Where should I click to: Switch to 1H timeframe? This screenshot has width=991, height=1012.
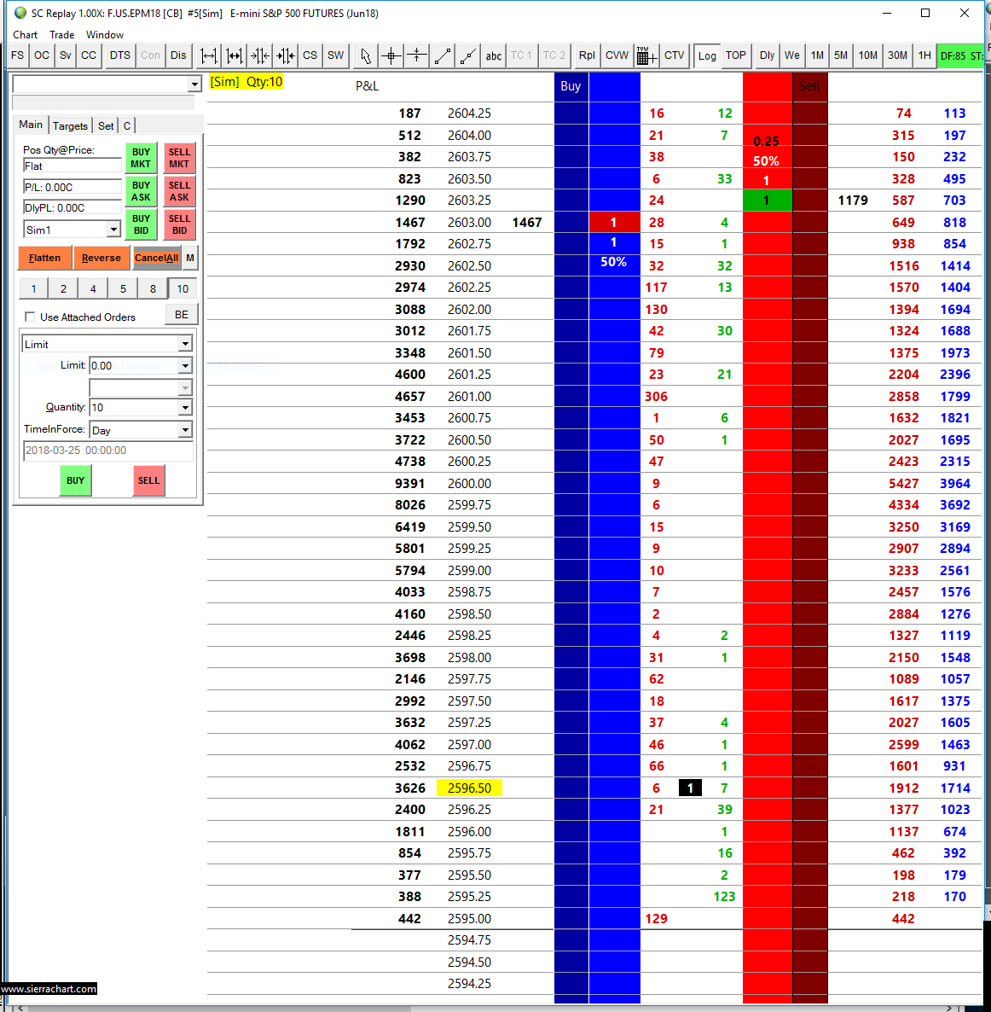point(924,55)
